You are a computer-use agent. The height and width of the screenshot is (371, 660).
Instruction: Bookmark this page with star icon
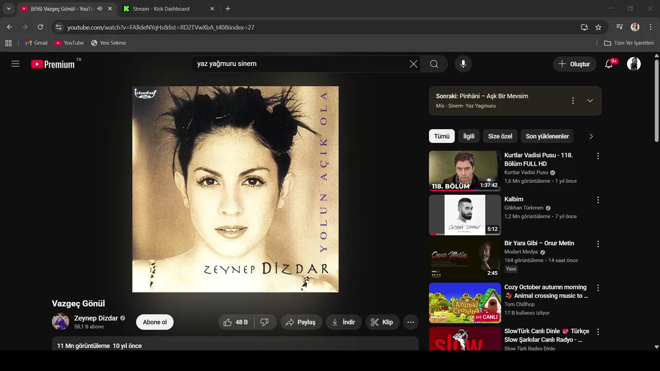pyautogui.click(x=598, y=27)
